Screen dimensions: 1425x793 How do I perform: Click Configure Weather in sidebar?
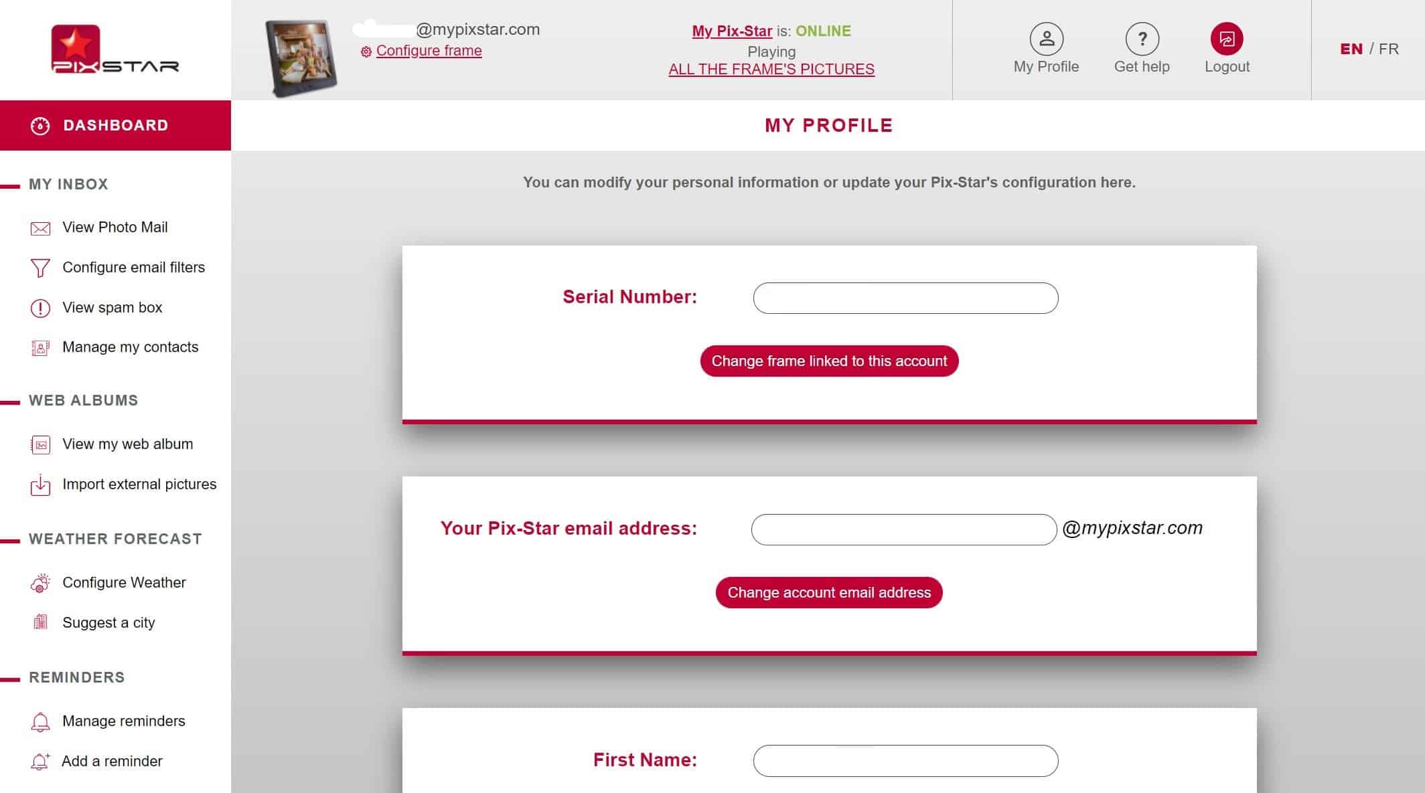(x=124, y=583)
